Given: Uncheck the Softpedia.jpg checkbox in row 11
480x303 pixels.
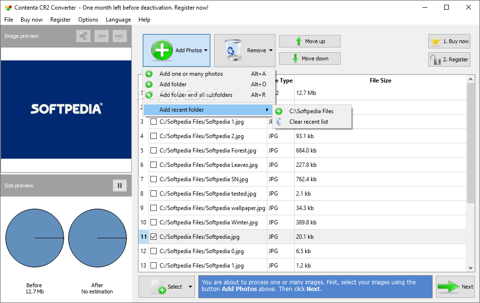Looking at the screenshot, I should click(154, 237).
